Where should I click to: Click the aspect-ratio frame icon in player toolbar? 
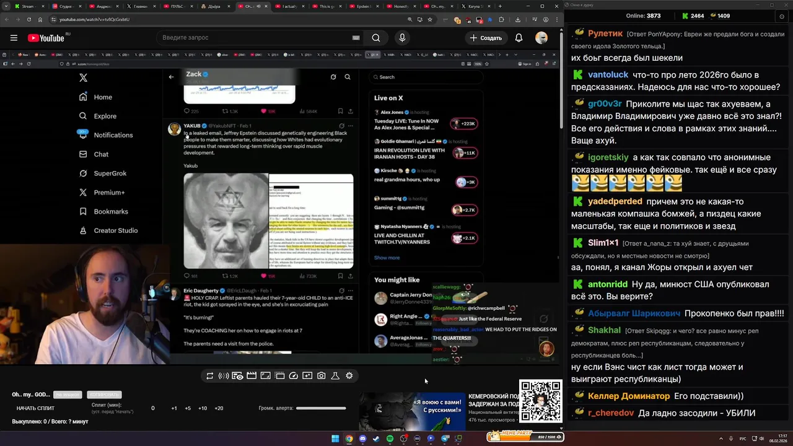pyautogui.click(x=265, y=376)
